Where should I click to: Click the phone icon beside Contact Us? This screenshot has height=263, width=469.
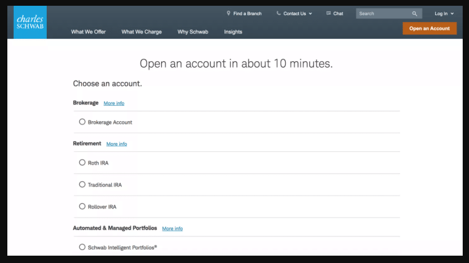tap(278, 14)
